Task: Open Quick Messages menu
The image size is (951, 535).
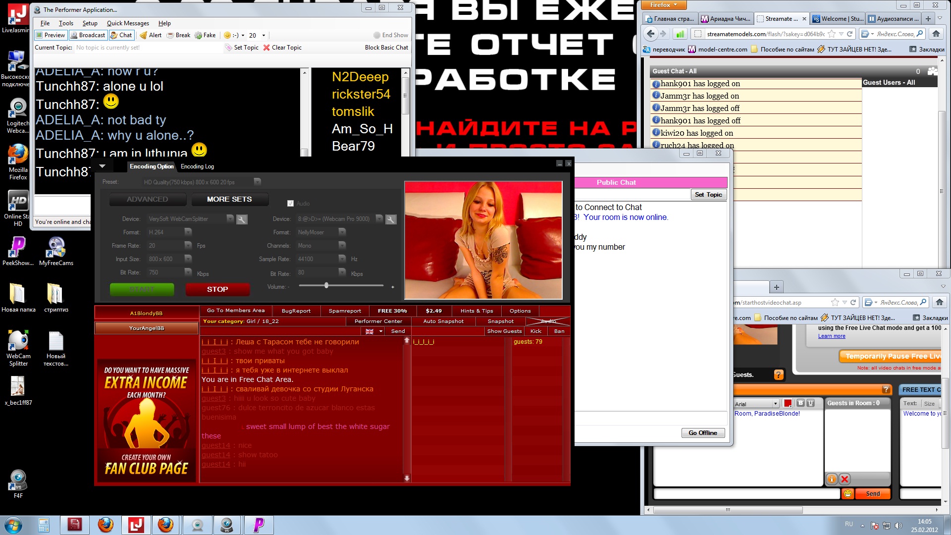Action: (x=128, y=23)
